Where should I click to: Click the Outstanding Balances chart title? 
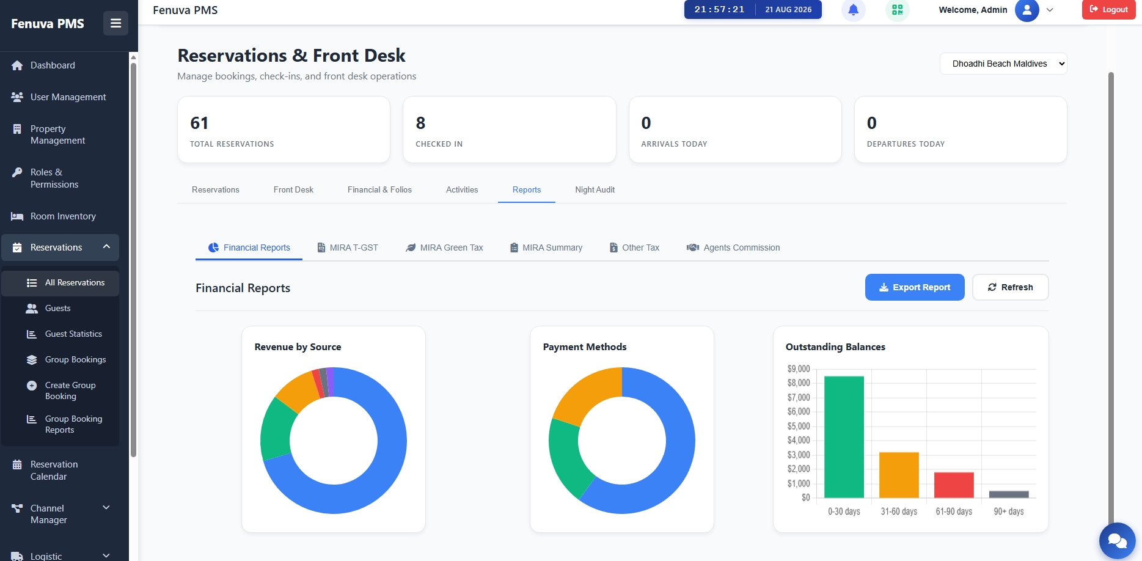(835, 347)
